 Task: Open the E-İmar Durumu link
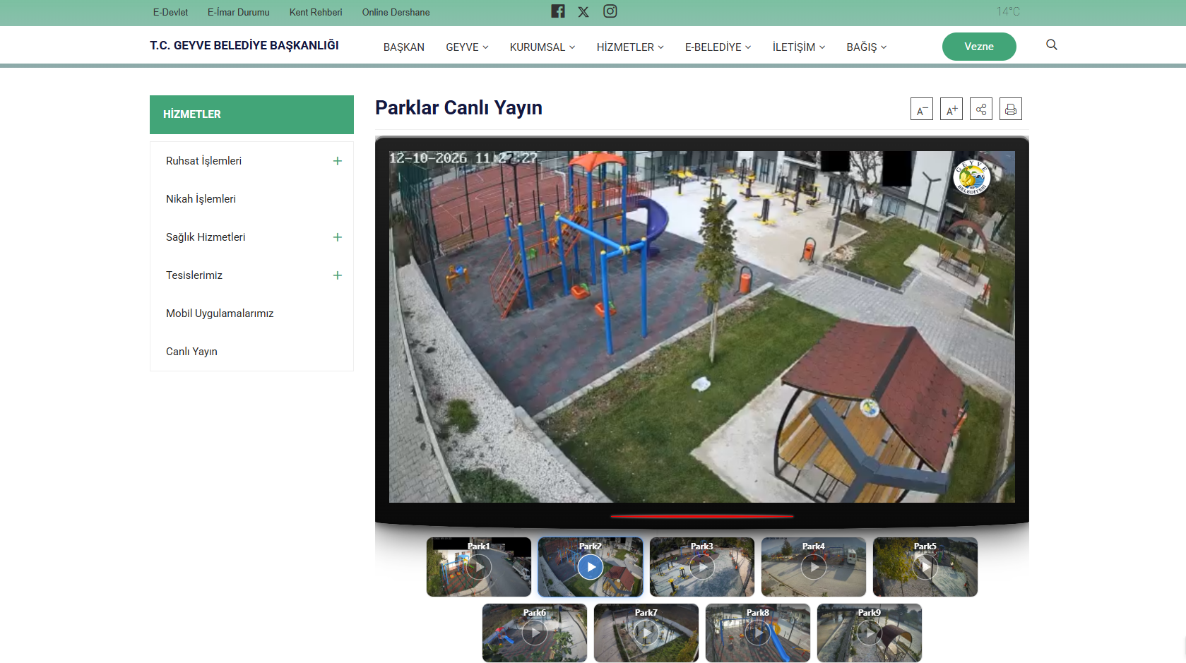click(x=239, y=12)
